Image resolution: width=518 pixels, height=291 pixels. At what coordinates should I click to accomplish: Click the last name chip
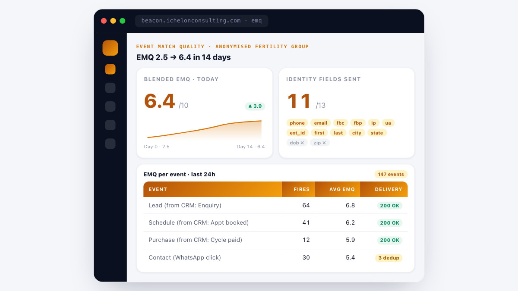pos(338,133)
